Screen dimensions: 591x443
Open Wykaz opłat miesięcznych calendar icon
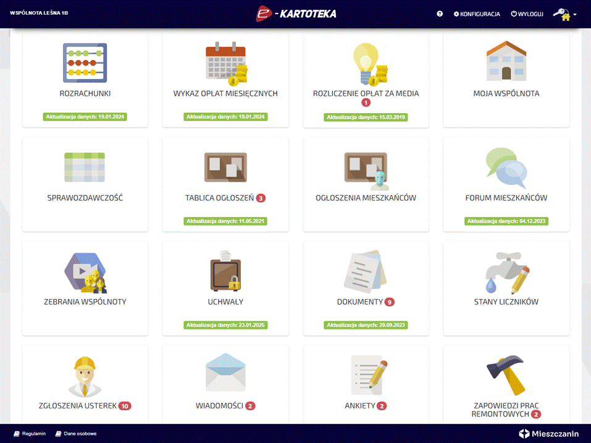point(226,64)
